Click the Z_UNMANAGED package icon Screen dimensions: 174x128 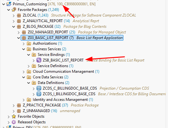(x=19, y=111)
